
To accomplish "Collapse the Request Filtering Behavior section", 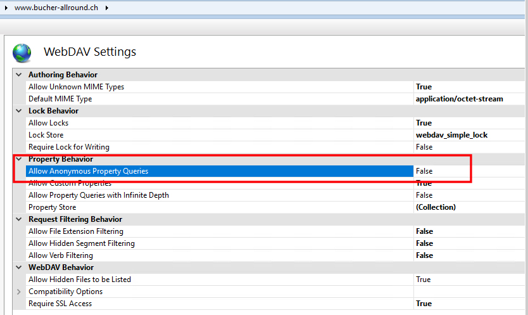I will click(x=19, y=219).
